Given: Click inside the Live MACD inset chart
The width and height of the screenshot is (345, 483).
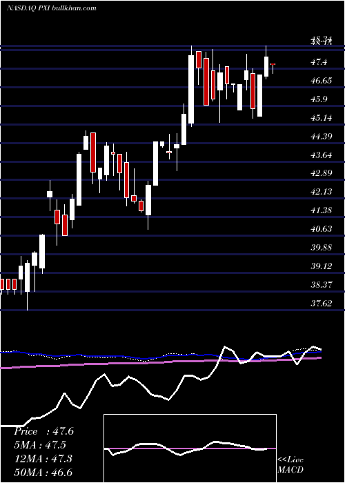Looking at the screenshot, I should point(190,448).
